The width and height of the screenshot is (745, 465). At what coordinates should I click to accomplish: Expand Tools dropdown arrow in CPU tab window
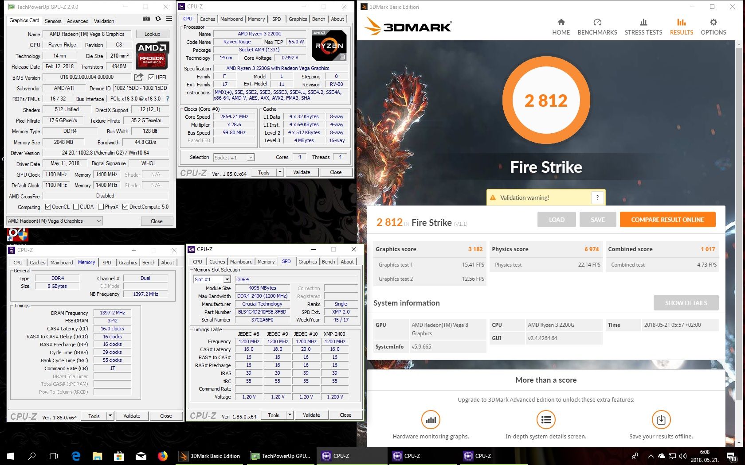click(280, 172)
